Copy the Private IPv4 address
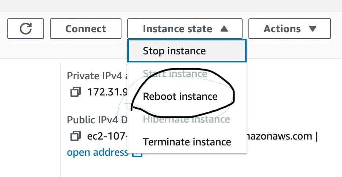This screenshot has height=177, width=342. pos(75,92)
